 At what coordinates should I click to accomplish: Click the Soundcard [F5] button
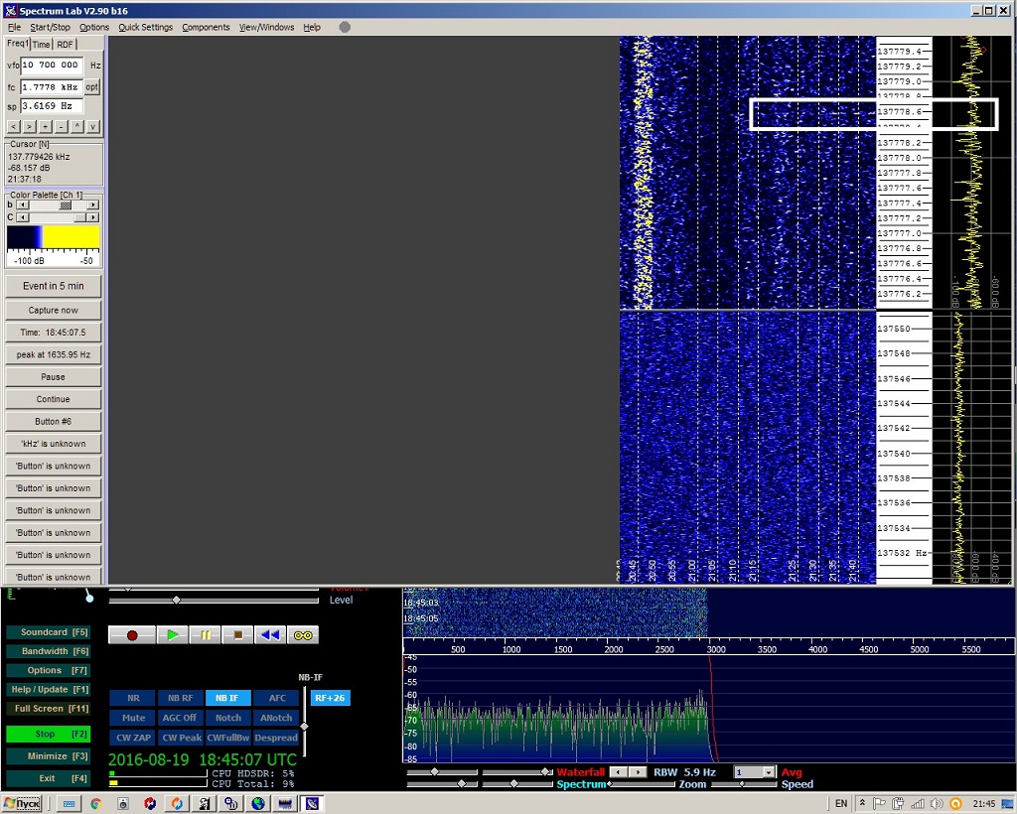(x=48, y=632)
